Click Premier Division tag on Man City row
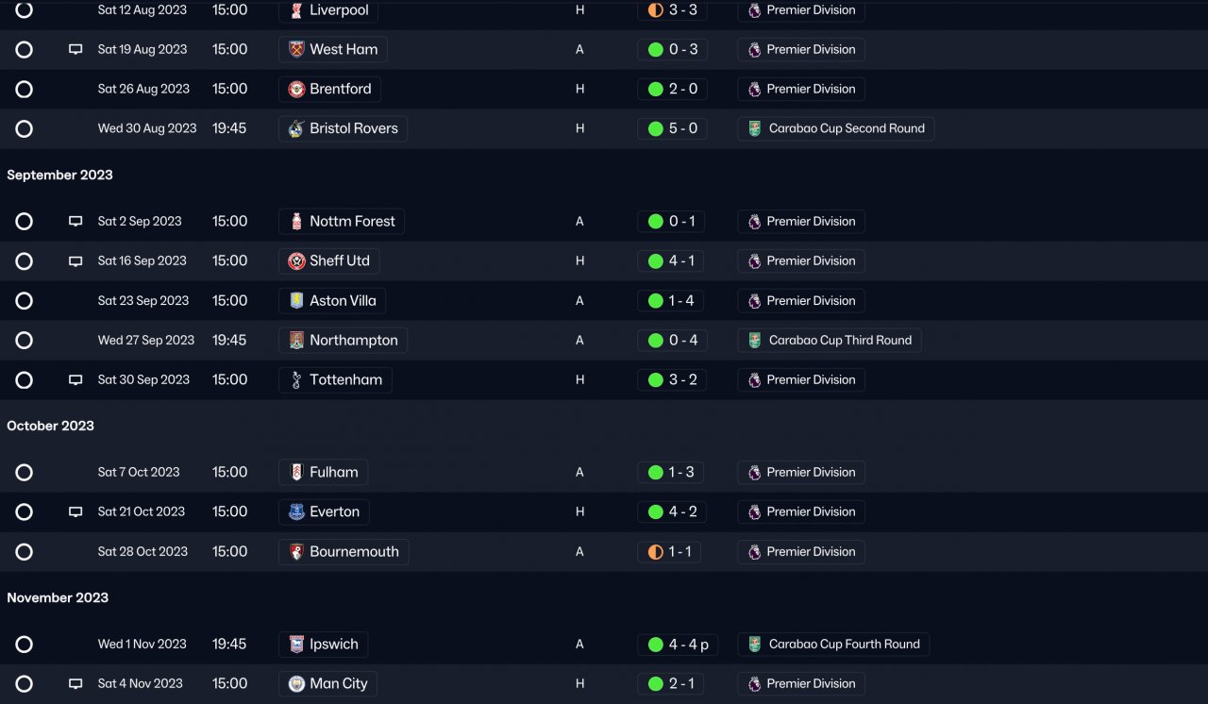Viewport: 1208px width, 704px height. tap(810, 684)
